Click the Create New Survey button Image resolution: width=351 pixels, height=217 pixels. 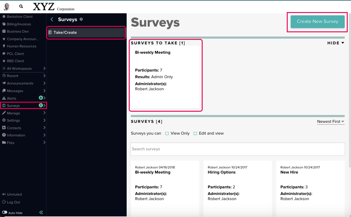pyautogui.click(x=318, y=22)
